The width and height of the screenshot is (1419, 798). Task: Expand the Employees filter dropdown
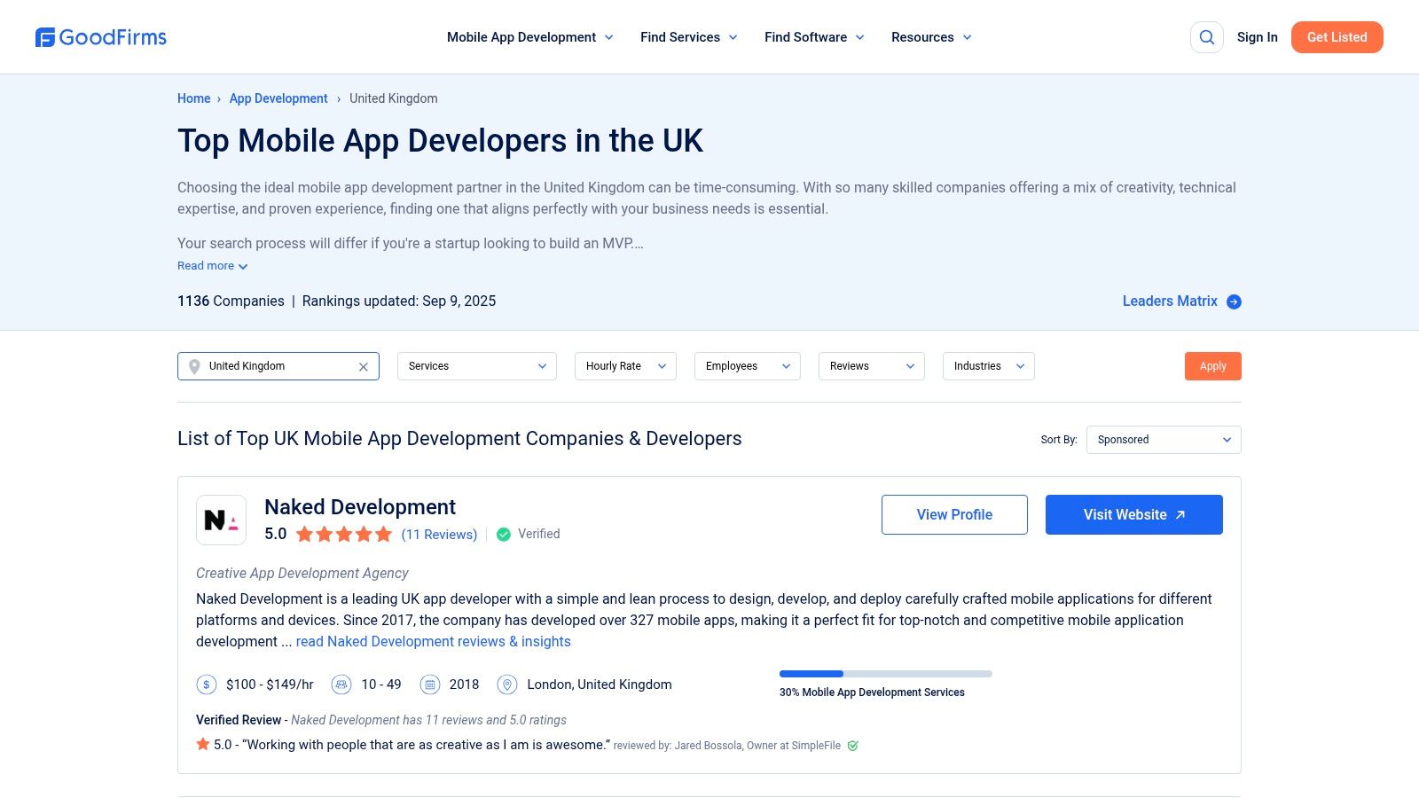click(747, 366)
